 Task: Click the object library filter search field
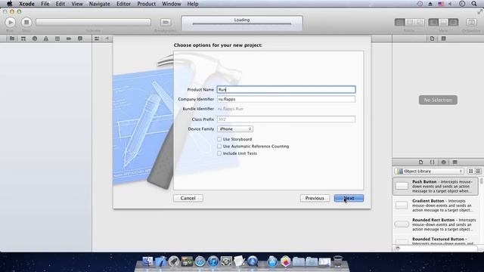tap(436, 249)
